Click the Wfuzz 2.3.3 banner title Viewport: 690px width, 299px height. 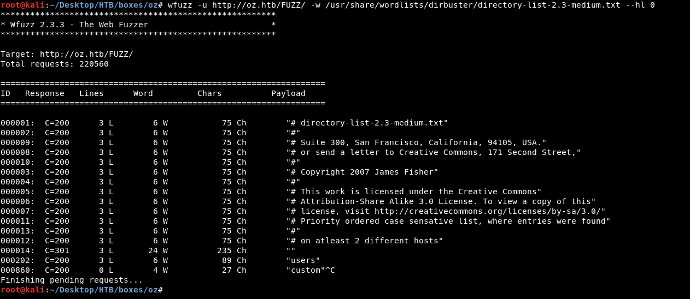click(x=79, y=25)
